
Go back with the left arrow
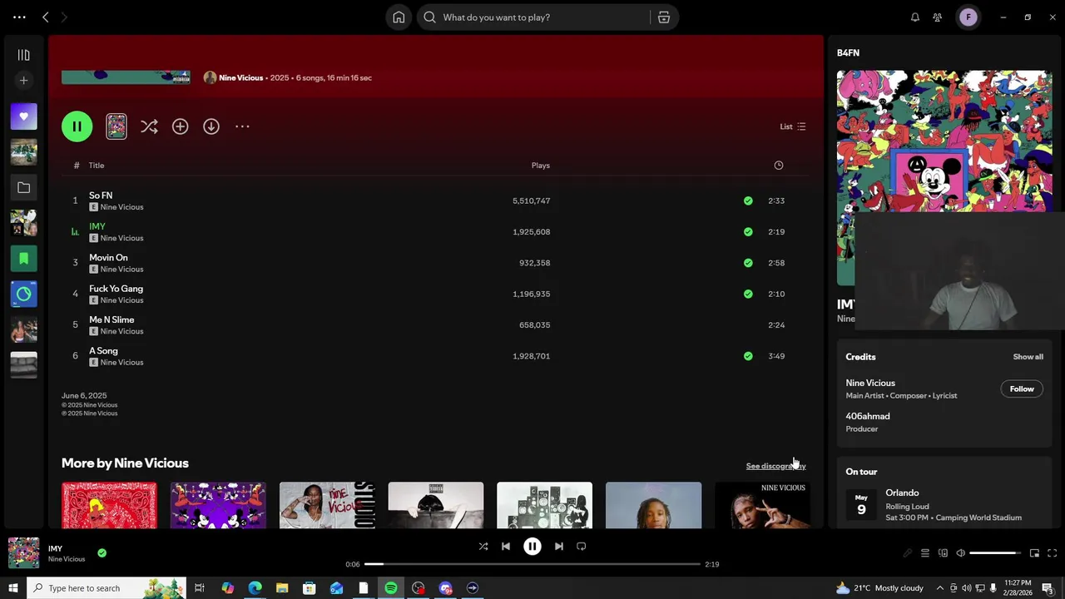46,17
